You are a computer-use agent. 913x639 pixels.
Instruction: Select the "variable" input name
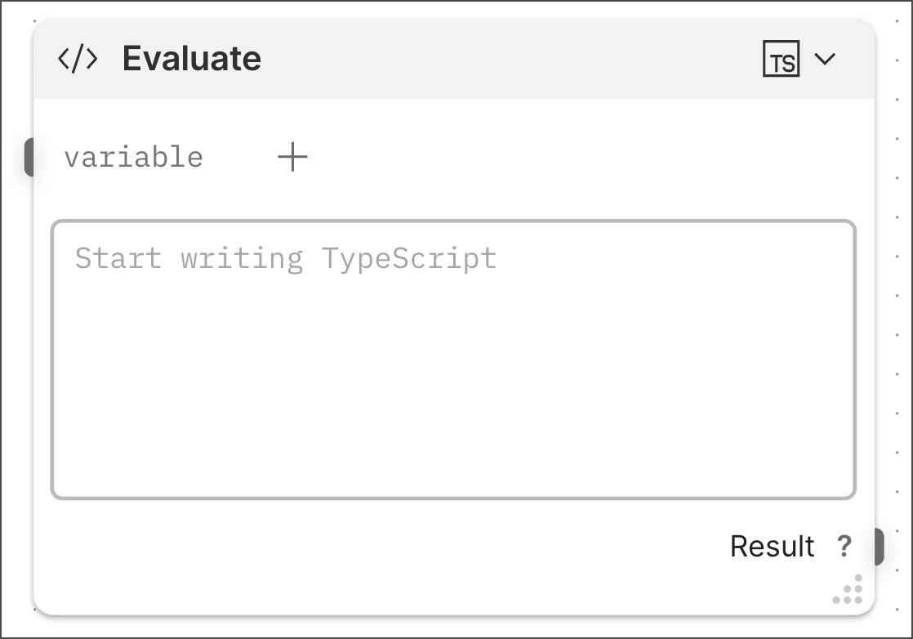[133, 157]
